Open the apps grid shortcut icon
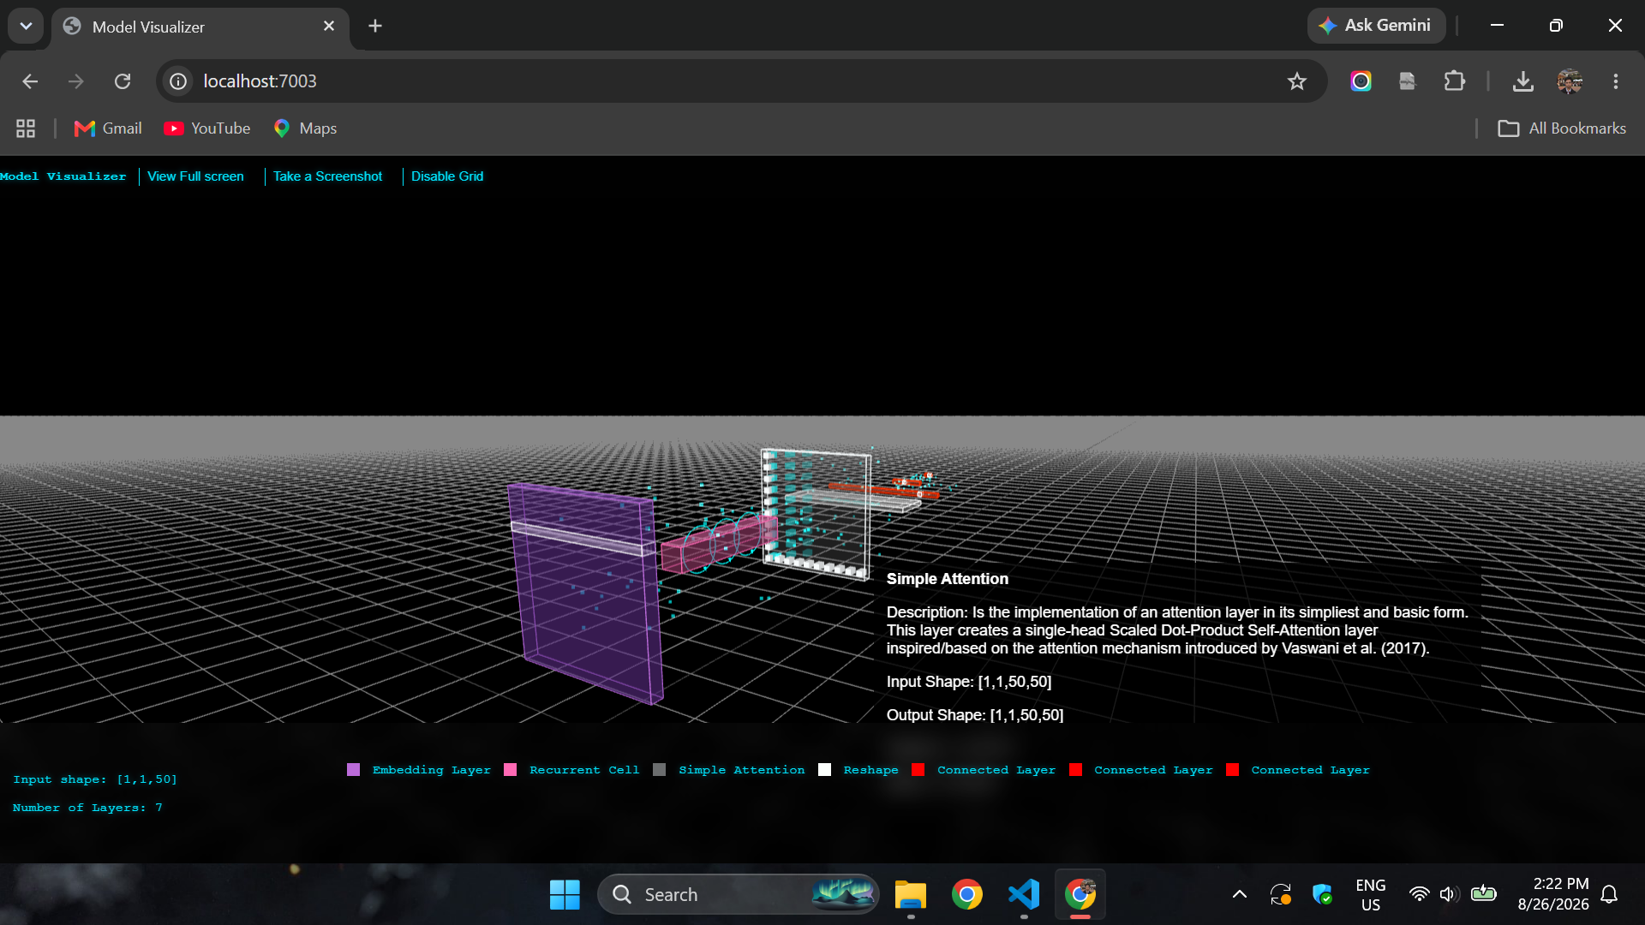 click(x=26, y=128)
